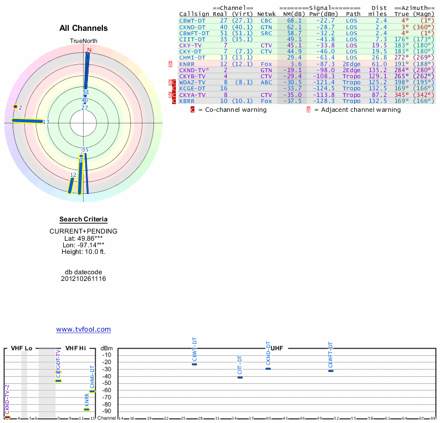The width and height of the screenshot is (440, 423).
Task: Select the CKYA-TV callsign in the table
Action: [192, 95]
